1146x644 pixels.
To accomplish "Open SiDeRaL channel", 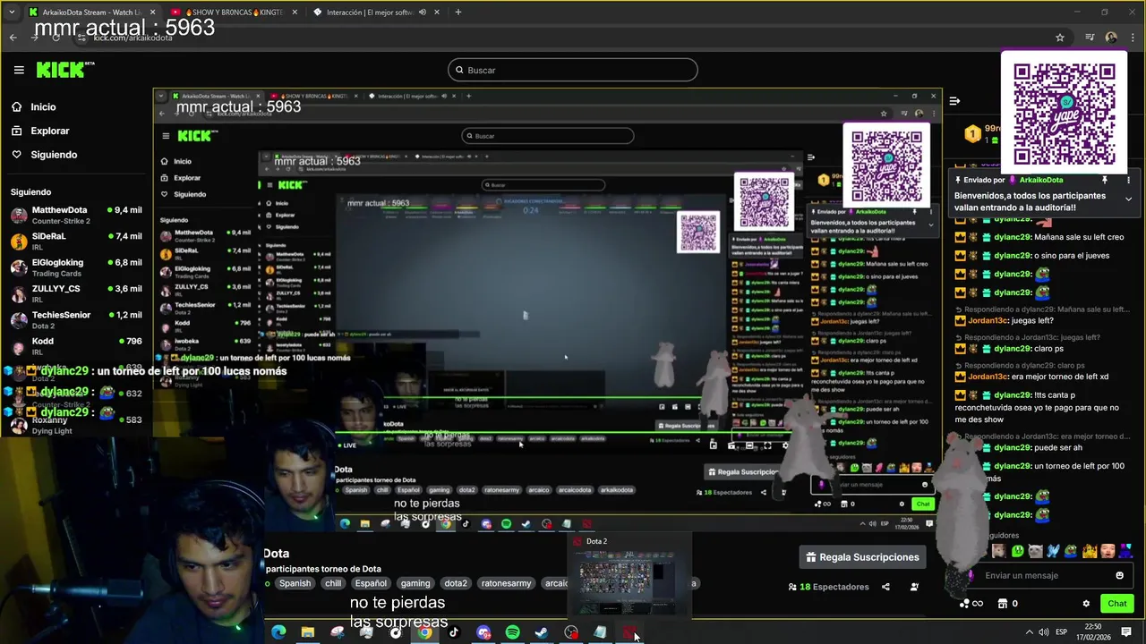I will click(76, 241).
